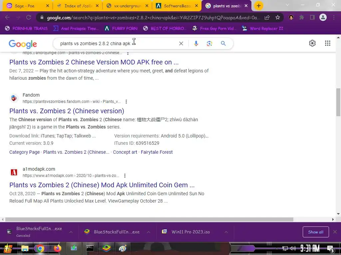Image resolution: width=341 pixels, height=255 pixels.
Task: Open BlueStacks from the taskbar
Action: click(106, 248)
